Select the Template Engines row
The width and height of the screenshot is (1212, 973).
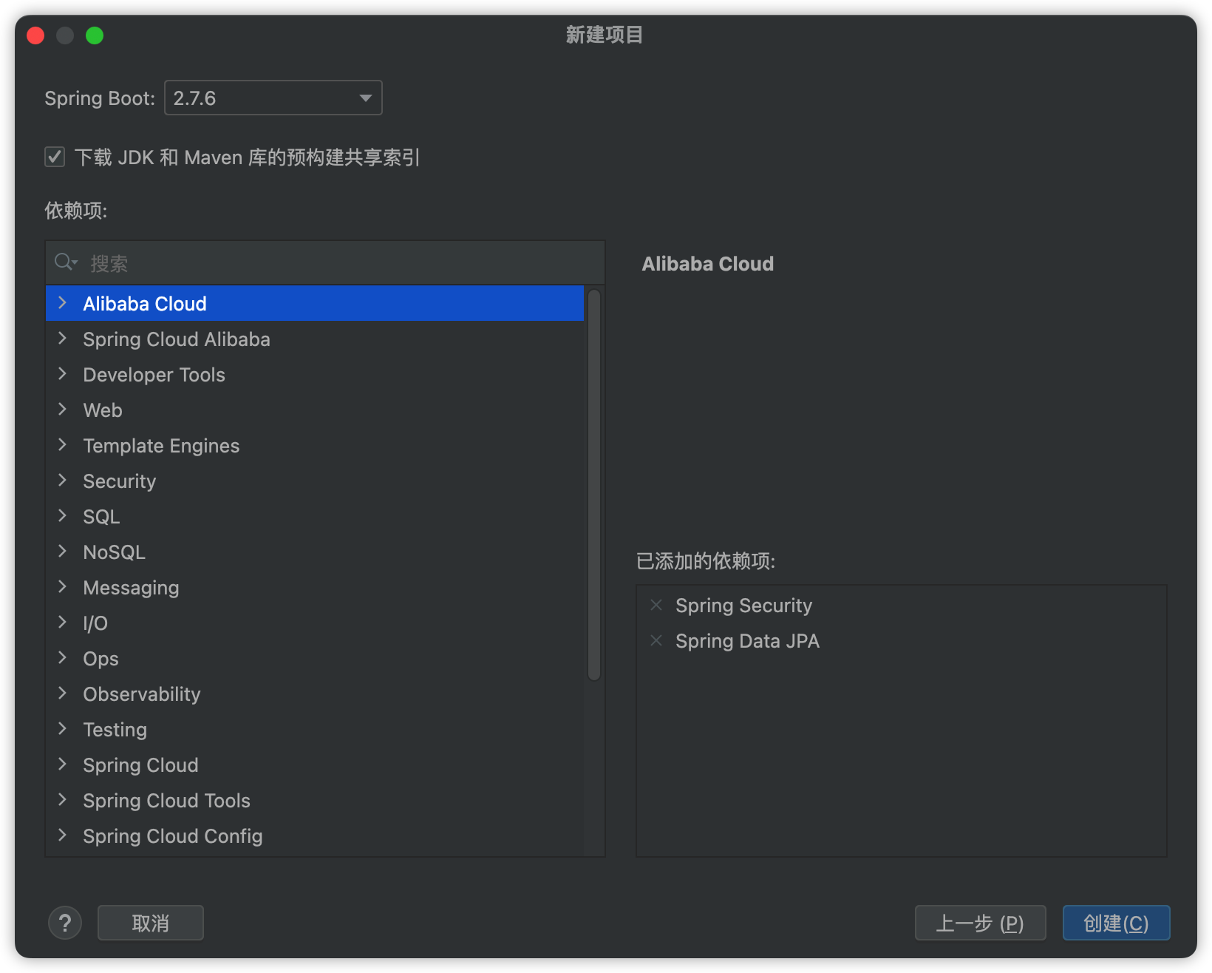(315, 445)
